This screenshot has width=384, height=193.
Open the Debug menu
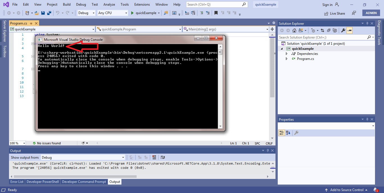click(81, 5)
